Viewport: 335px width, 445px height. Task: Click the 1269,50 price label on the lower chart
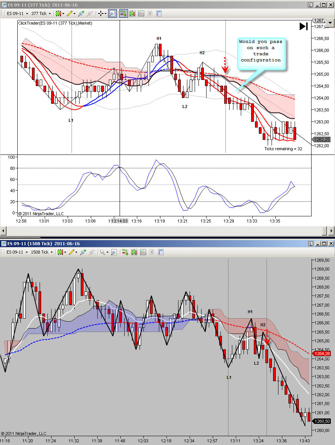[322, 260]
